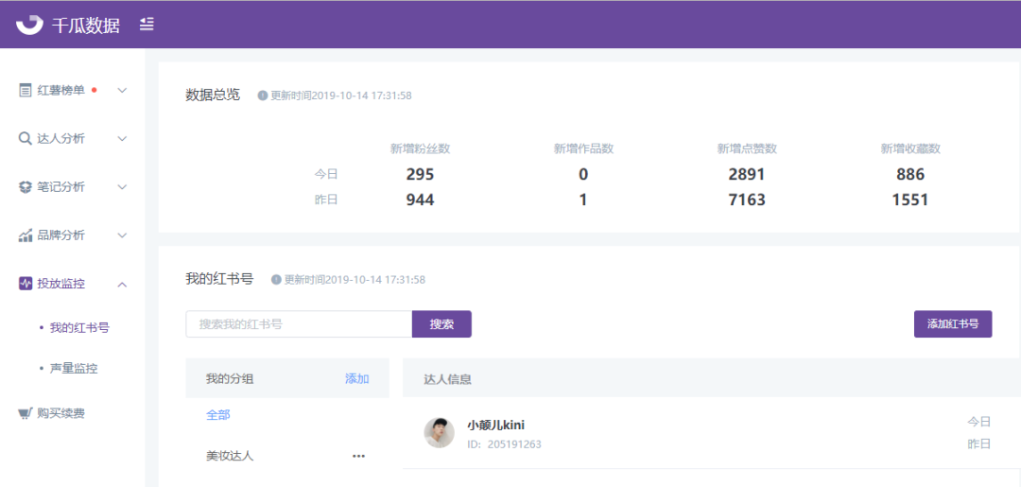Click the avatar of 小颜儿kini

(x=440, y=433)
